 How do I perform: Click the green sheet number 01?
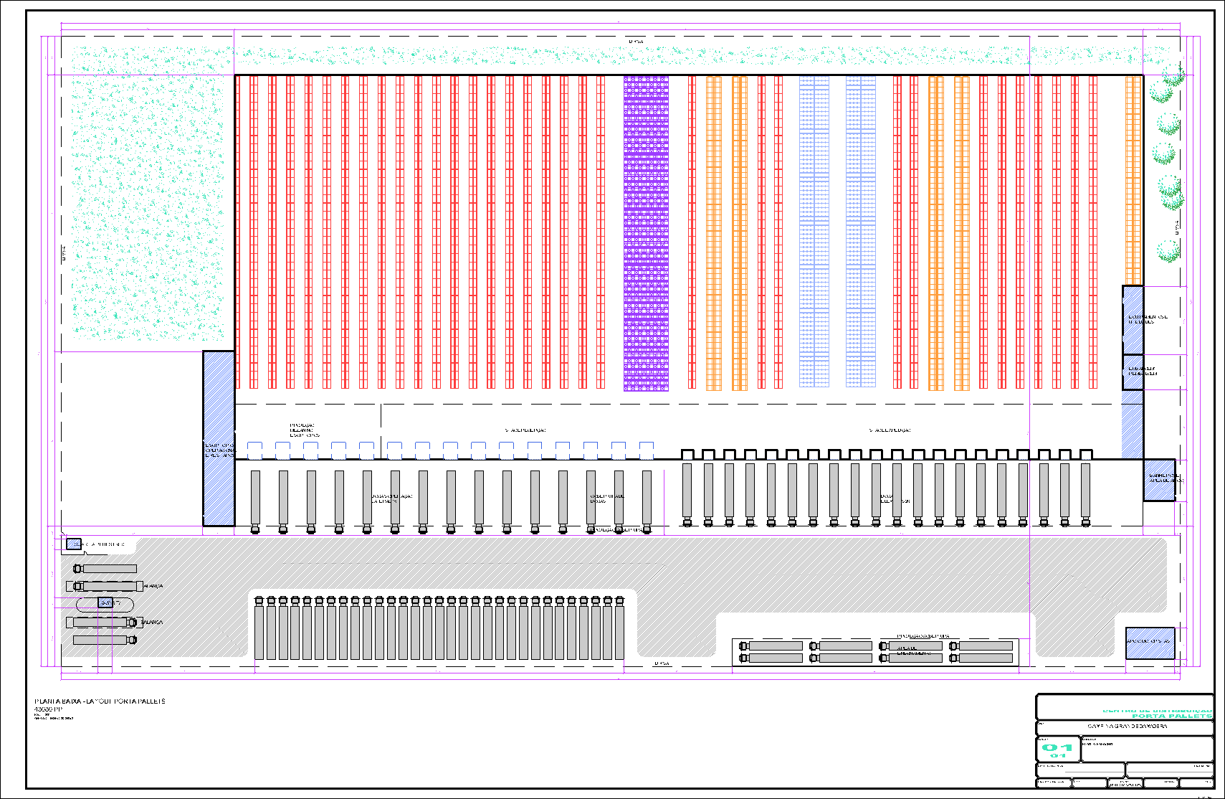coord(1058,747)
